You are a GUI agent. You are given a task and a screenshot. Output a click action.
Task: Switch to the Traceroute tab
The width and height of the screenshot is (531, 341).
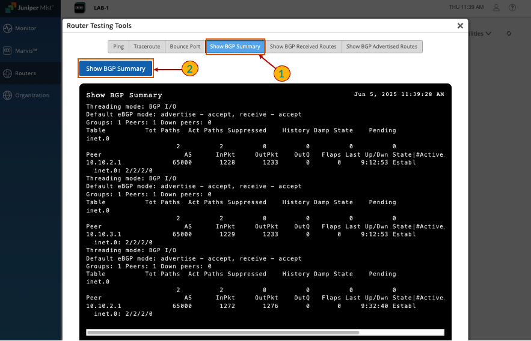[x=147, y=46]
